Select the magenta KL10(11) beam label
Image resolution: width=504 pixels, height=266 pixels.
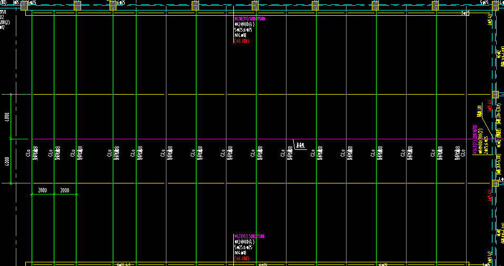click(x=250, y=19)
